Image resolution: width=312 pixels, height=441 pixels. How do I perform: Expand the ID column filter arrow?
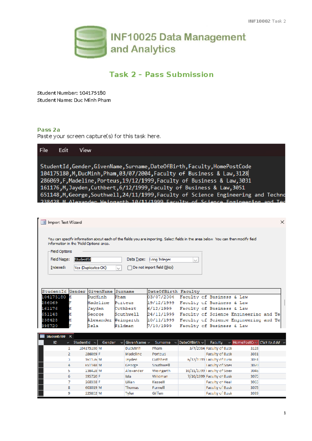click(68, 343)
